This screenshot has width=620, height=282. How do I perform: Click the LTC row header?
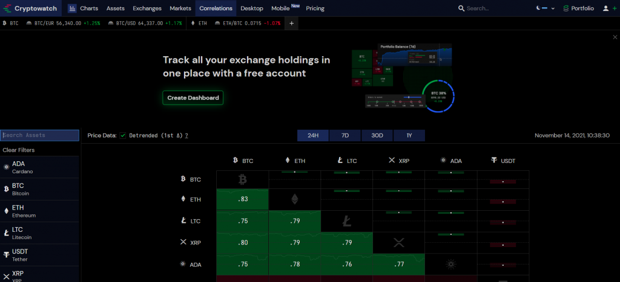191,221
